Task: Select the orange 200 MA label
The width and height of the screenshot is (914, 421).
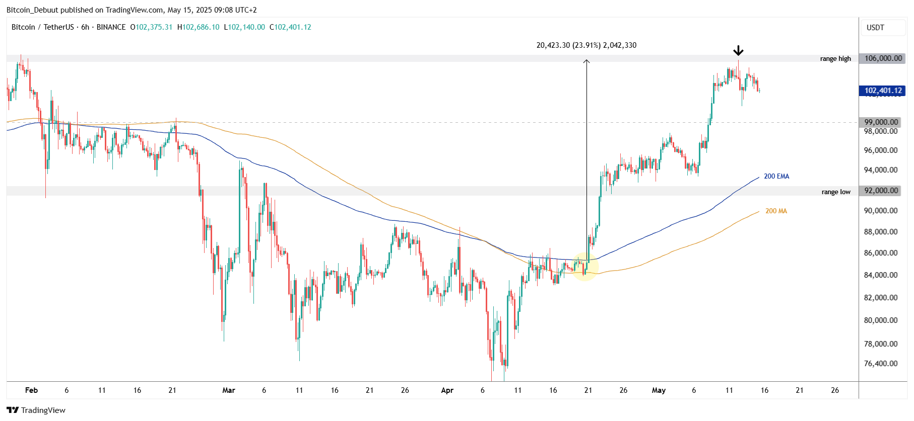Action: [776, 211]
